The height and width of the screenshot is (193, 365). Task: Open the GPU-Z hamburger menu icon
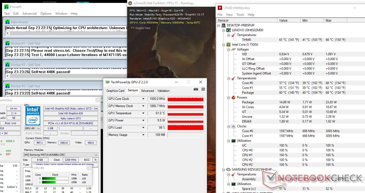[203, 89]
